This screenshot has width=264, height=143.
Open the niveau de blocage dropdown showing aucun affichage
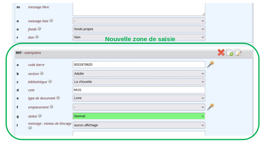click(139, 125)
